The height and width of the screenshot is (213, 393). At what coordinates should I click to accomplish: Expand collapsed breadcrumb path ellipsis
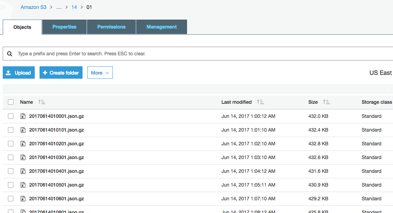(x=59, y=7)
